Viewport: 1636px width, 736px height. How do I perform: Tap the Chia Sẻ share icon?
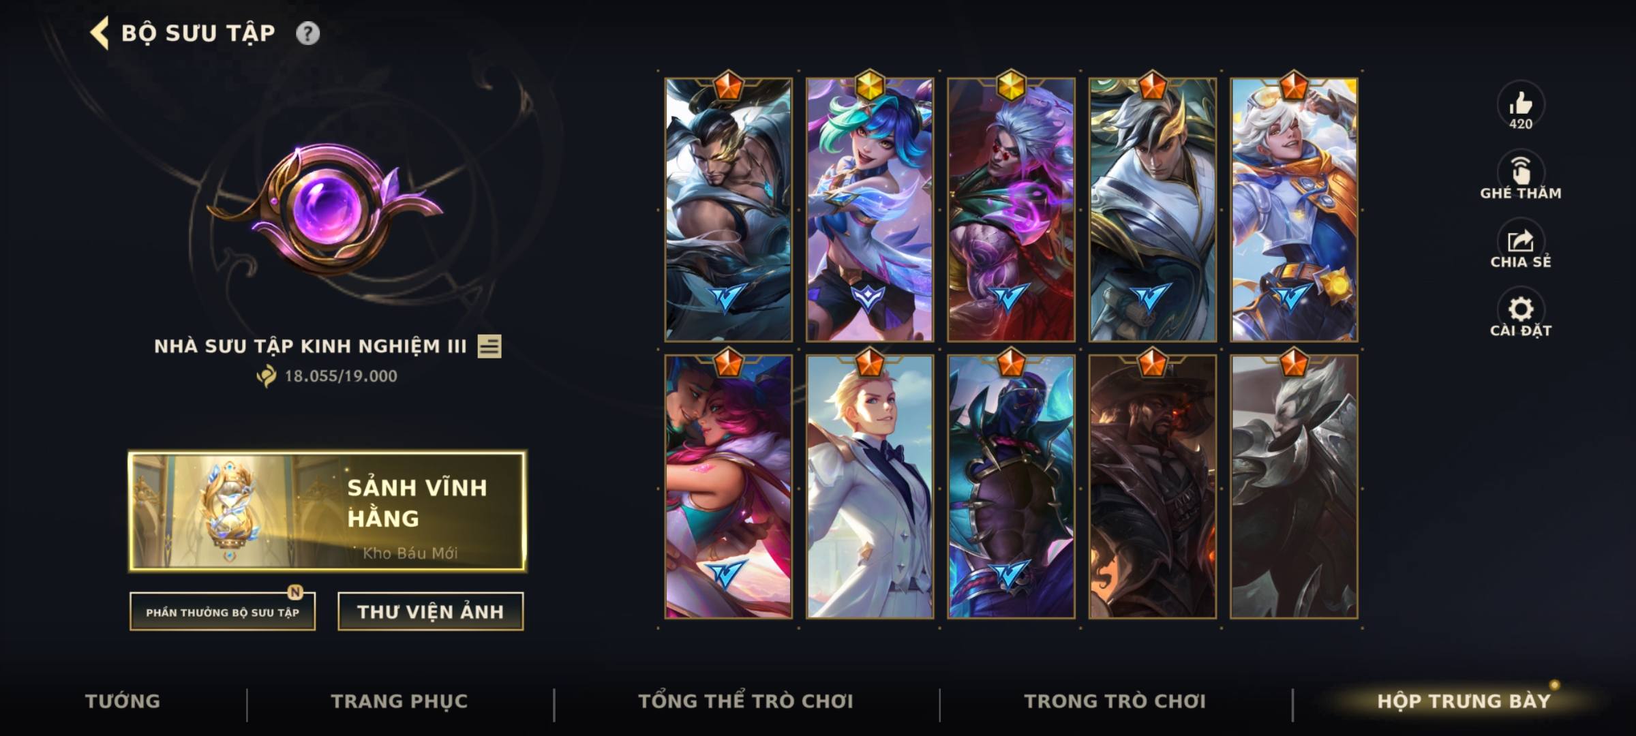(1520, 245)
